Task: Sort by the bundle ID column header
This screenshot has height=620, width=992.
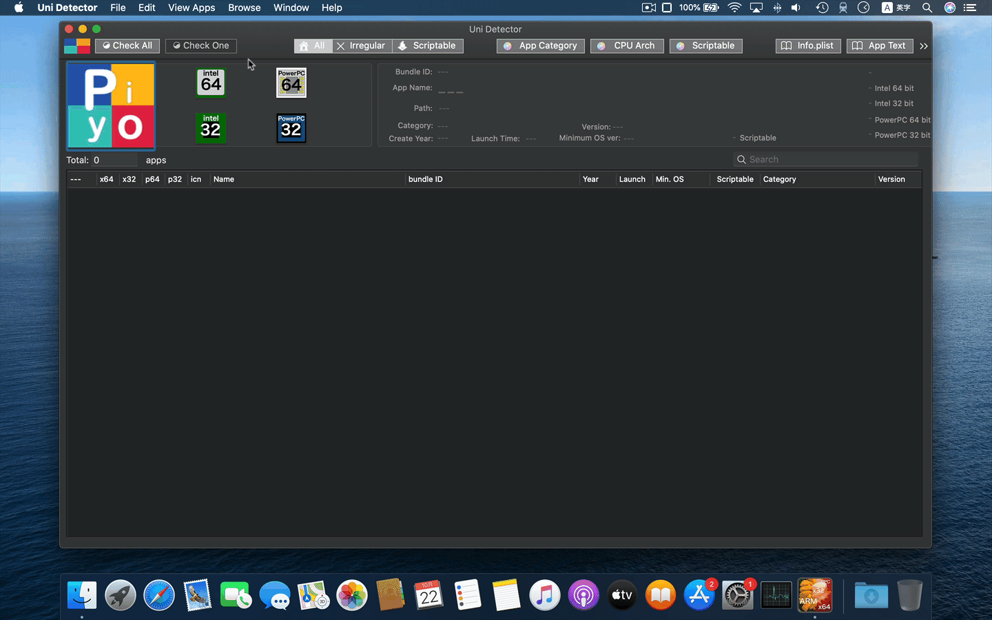Action: click(x=492, y=179)
